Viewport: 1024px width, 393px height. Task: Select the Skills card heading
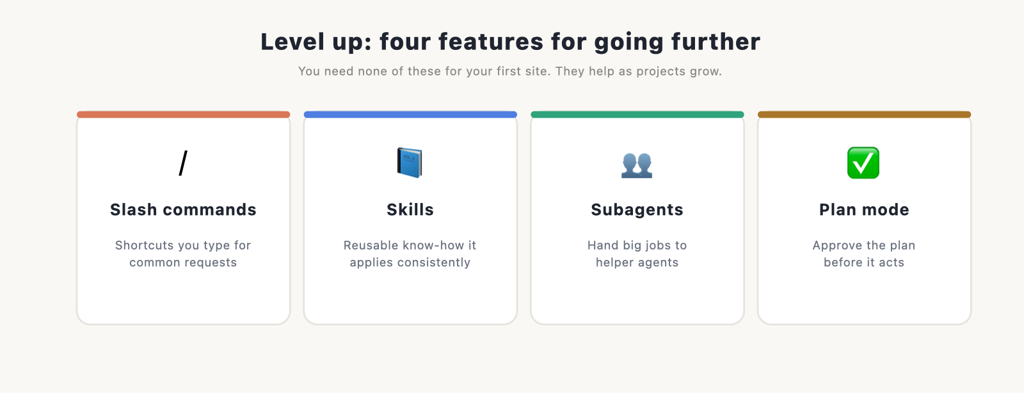click(x=410, y=210)
